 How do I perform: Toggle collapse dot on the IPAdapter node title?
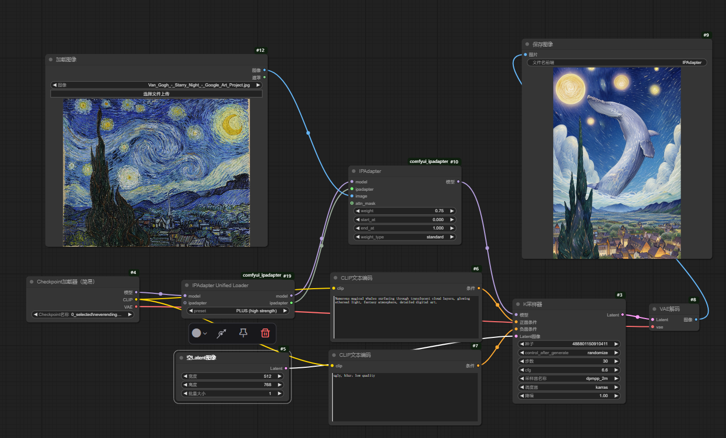tap(354, 171)
